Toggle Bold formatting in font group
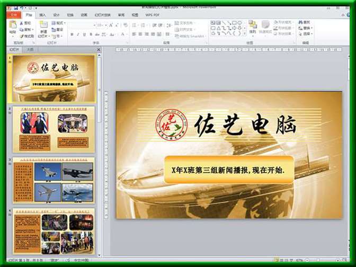Image resolution: width=356 pixels, height=267 pixels. (72, 34)
